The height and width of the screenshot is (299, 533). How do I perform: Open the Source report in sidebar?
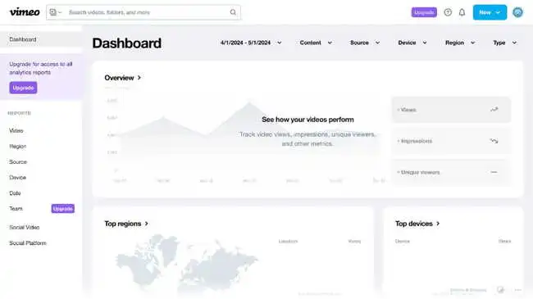(18, 161)
